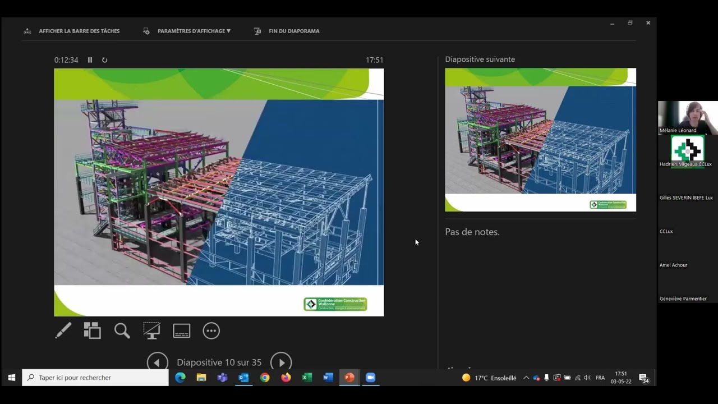Open the see all slides grid view
The width and height of the screenshot is (718, 404).
[x=92, y=330]
